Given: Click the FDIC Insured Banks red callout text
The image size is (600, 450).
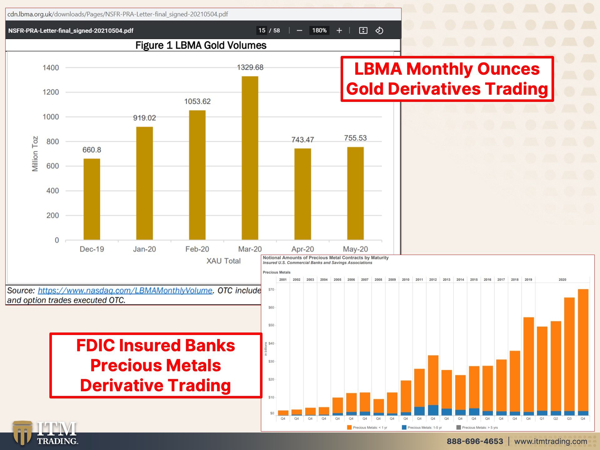Looking at the screenshot, I should (156, 365).
